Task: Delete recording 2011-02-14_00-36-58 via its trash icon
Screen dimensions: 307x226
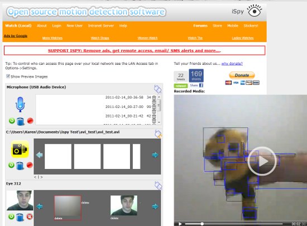Action: point(154,97)
